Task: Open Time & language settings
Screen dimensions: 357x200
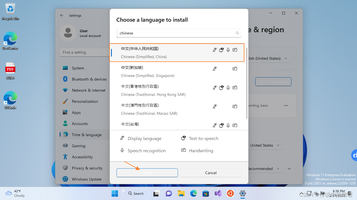Action: tap(85, 135)
